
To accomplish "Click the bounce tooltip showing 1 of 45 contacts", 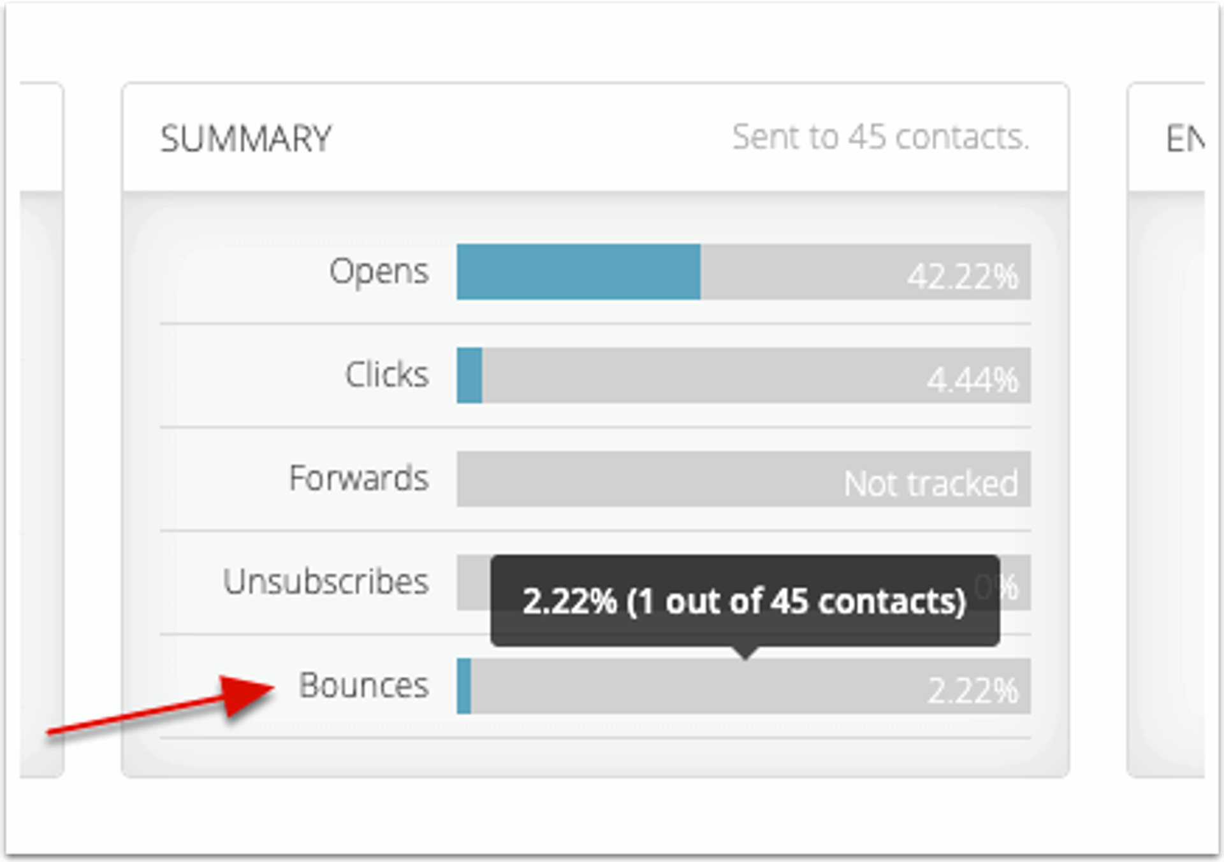I will coord(744,601).
